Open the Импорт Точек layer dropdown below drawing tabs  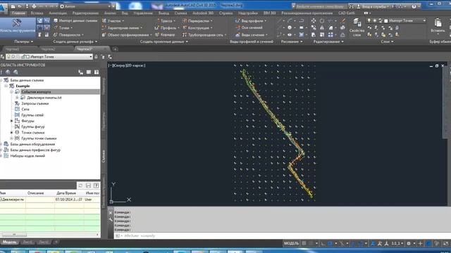pyautogui.click(x=49, y=57)
